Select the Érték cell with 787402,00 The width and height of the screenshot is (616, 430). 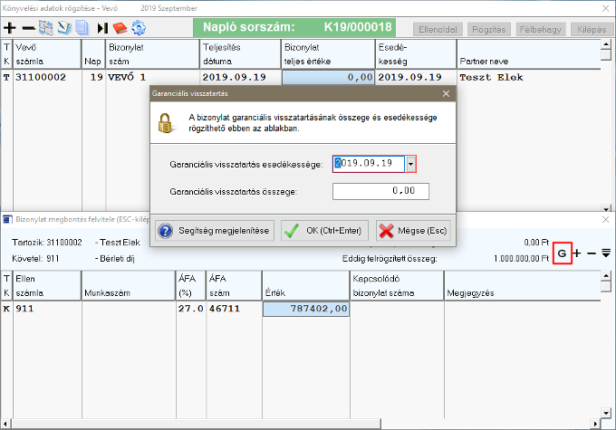[305, 309]
